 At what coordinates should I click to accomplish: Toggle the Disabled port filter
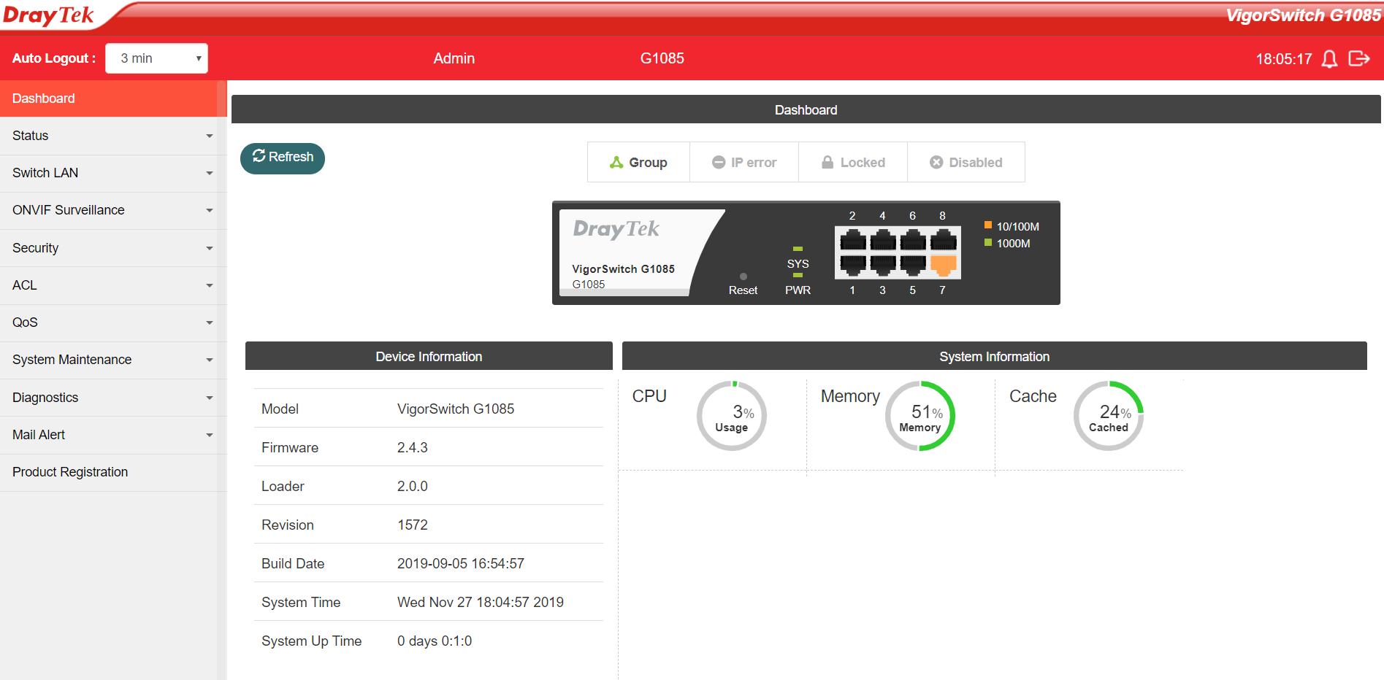click(x=966, y=163)
